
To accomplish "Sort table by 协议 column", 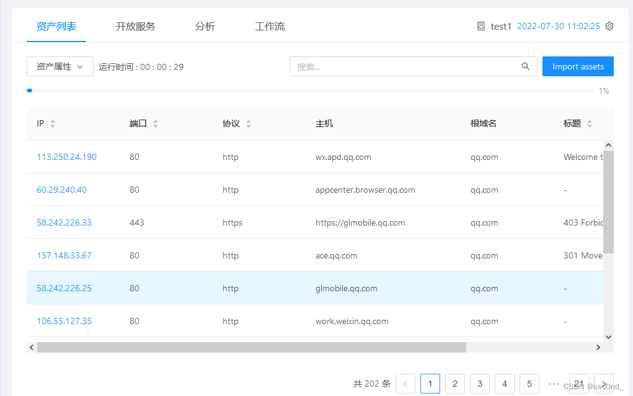I will click(x=249, y=124).
